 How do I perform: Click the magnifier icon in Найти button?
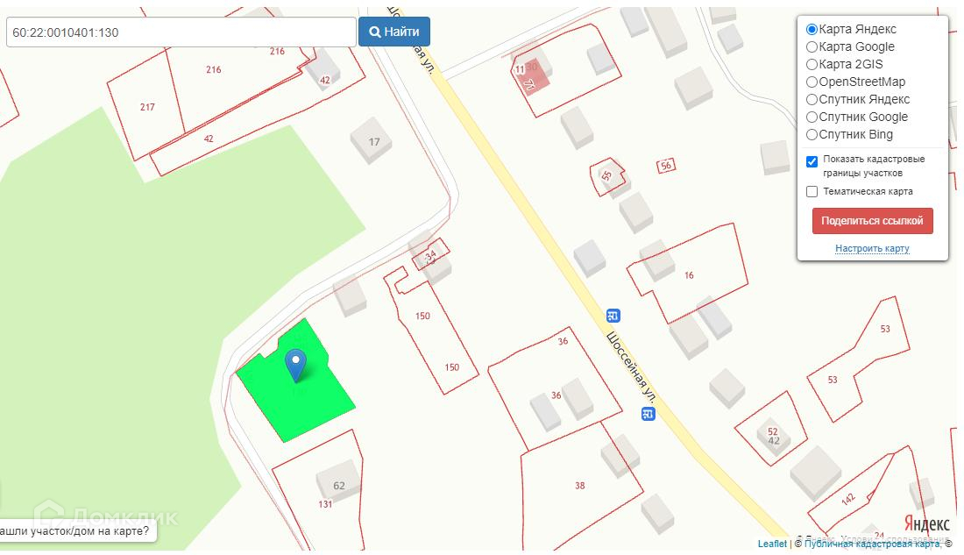pyautogui.click(x=374, y=32)
